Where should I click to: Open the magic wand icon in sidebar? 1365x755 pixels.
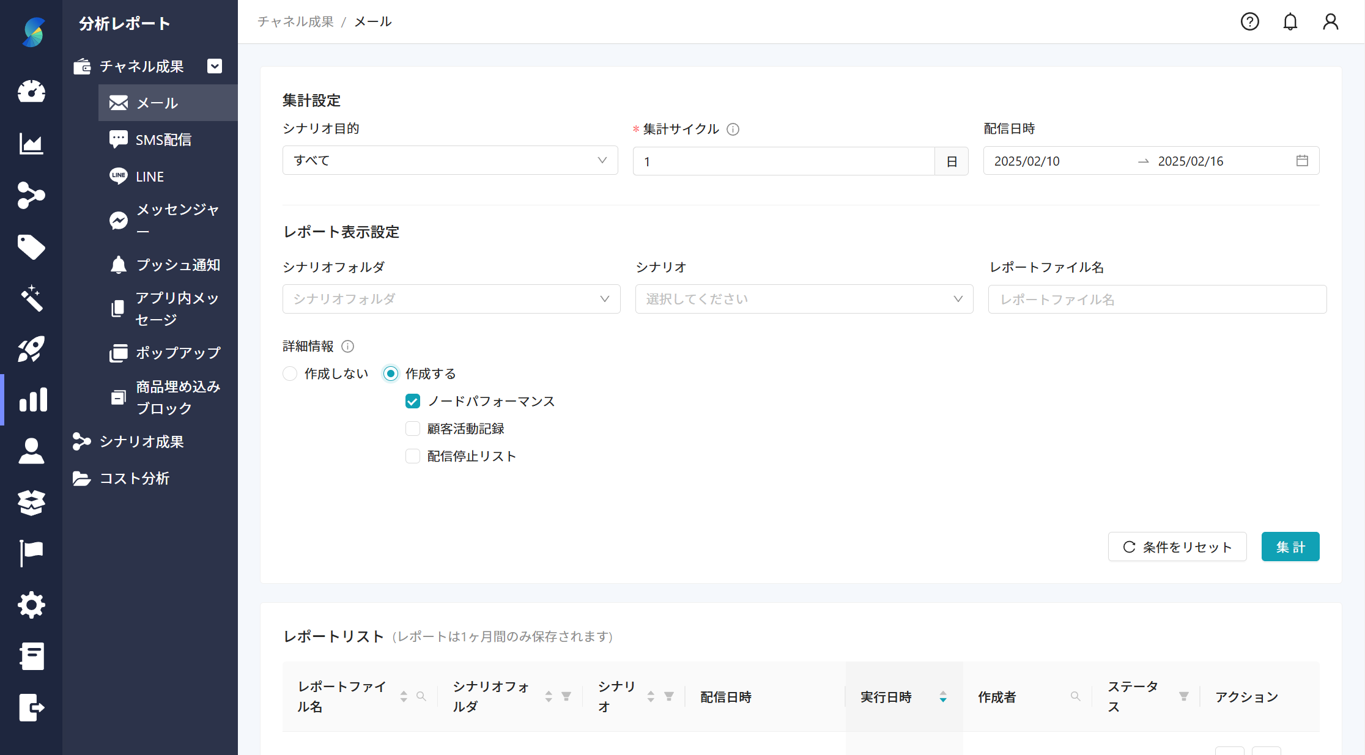click(31, 298)
